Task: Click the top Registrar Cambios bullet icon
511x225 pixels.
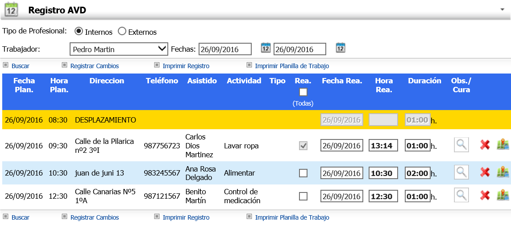Action: pos(64,65)
